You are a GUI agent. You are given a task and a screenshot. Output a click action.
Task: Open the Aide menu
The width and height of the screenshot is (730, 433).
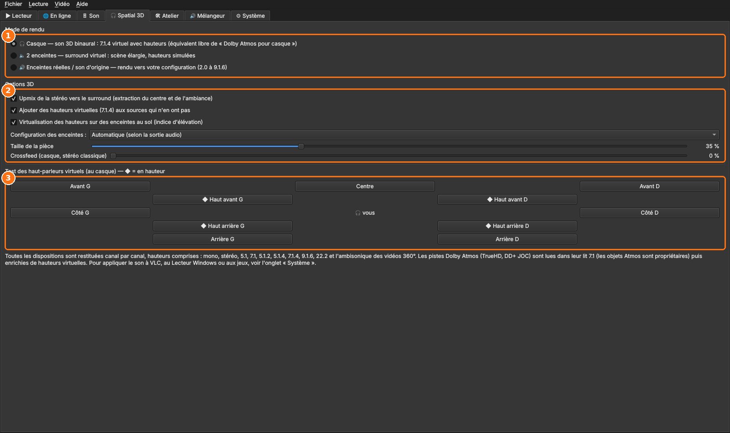82,4
